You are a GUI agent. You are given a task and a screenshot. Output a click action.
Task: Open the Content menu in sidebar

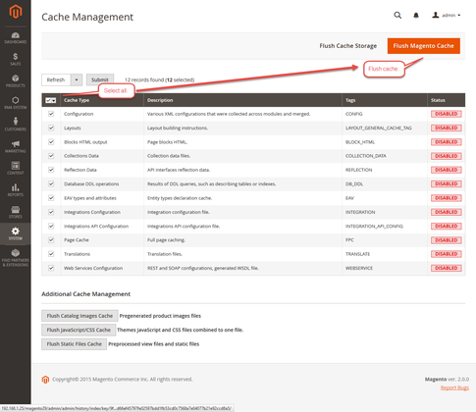(x=16, y=168)
